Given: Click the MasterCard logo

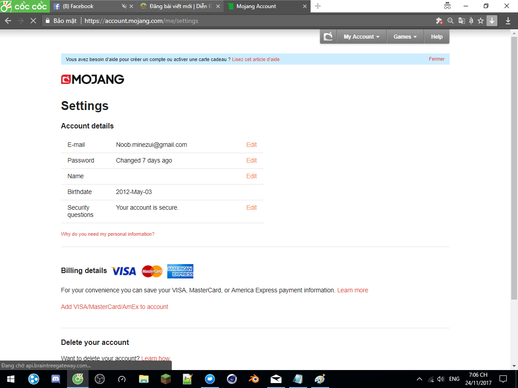Looking at the screenshot, I should 152,271.
